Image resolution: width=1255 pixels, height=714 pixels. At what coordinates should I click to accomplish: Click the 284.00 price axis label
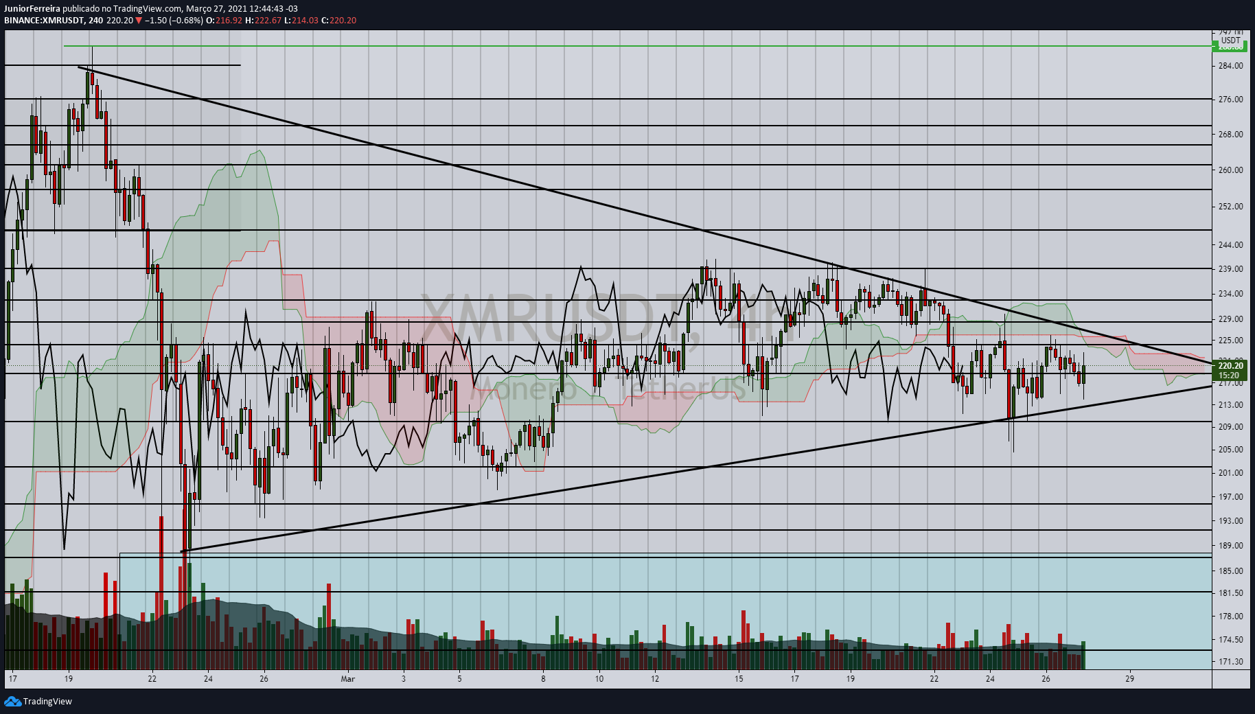[x=1230, y=66]
